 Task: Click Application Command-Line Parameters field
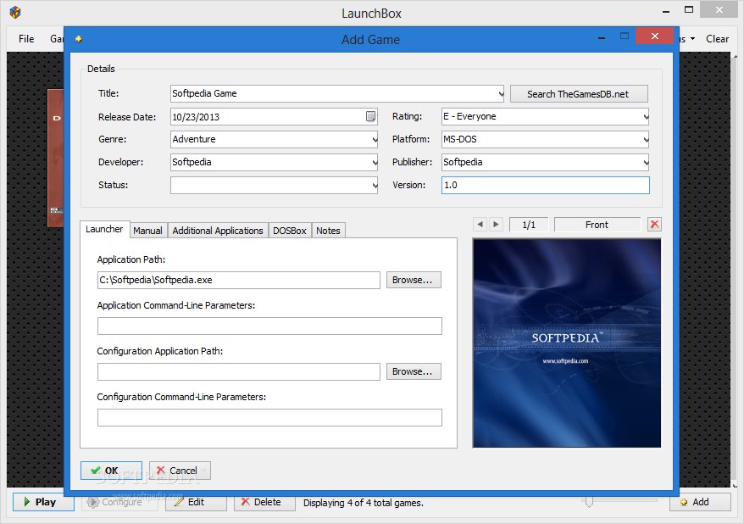pos(269,326)
